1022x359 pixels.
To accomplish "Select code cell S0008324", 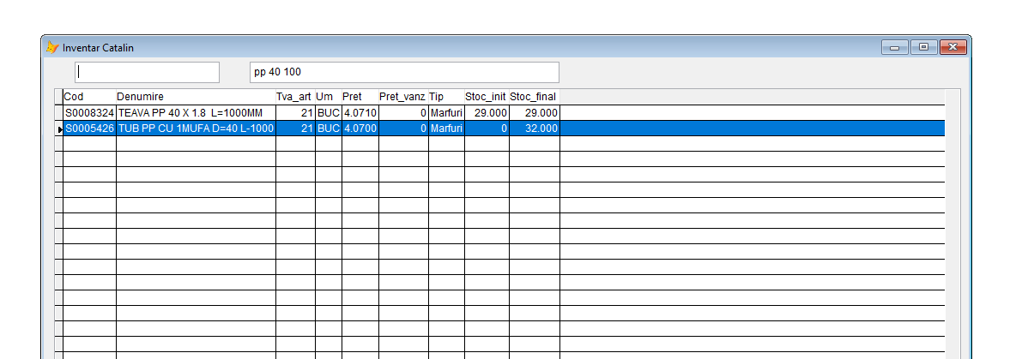I will (x=89, y=113).
